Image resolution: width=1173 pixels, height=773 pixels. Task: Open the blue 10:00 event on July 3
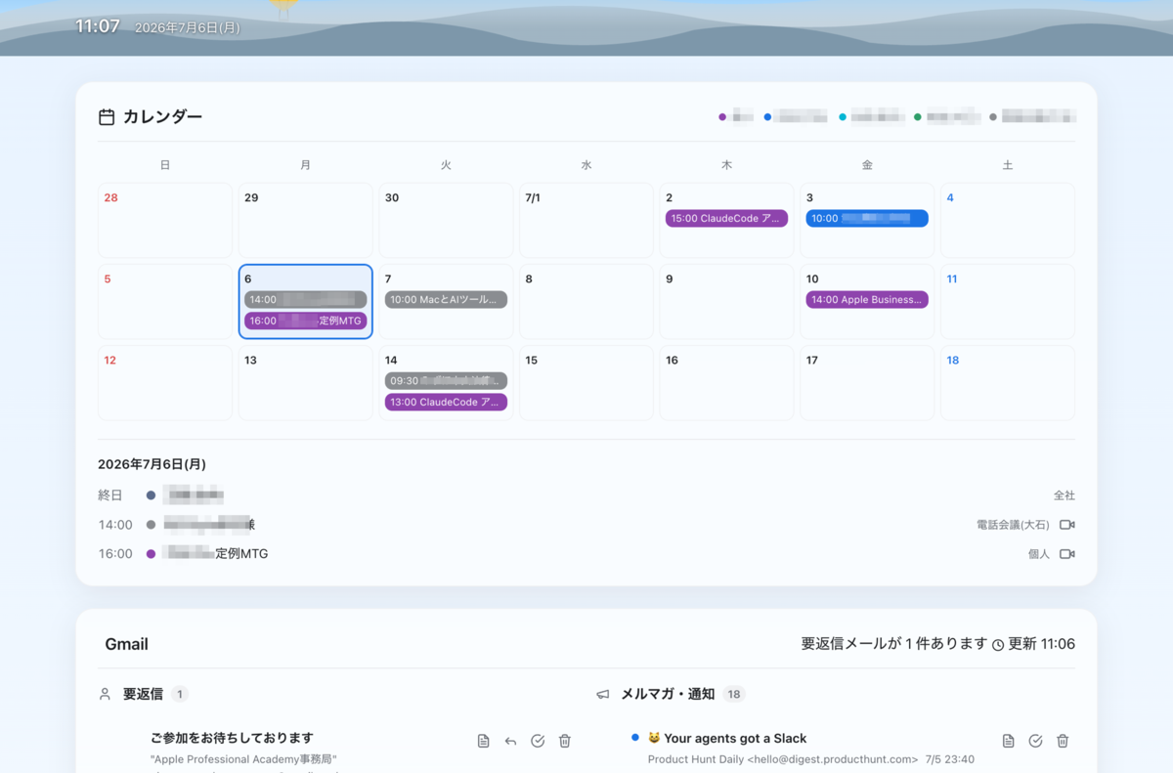[867, 219]
